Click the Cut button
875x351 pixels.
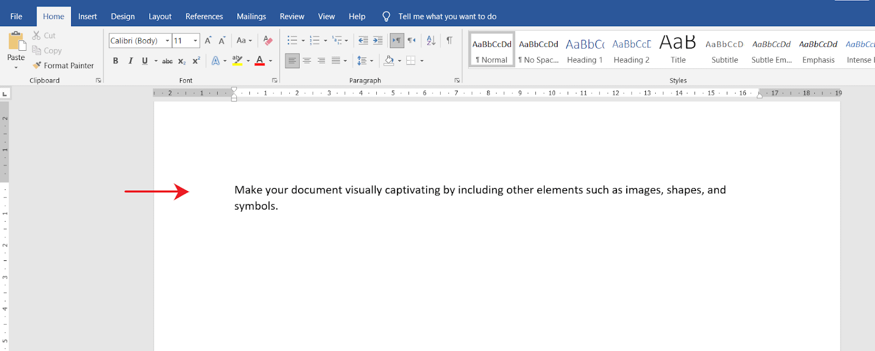(44, 35)
